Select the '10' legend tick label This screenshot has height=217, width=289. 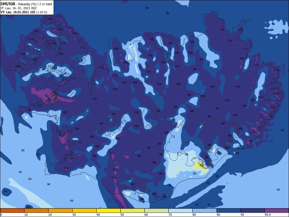click(26, 215)
